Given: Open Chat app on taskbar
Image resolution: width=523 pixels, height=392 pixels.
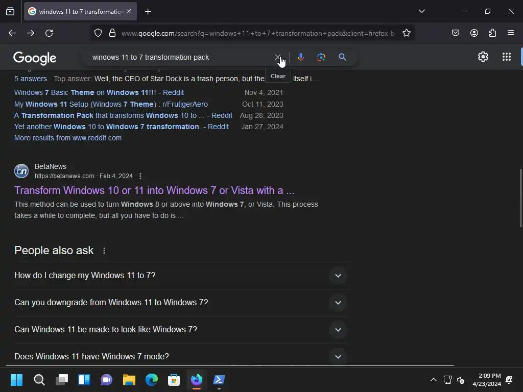Looking at the screenshot, I should [x=106, y=380].
